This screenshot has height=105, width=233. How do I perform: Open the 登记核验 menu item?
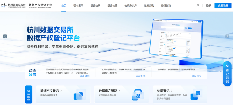tap(112, 6)
